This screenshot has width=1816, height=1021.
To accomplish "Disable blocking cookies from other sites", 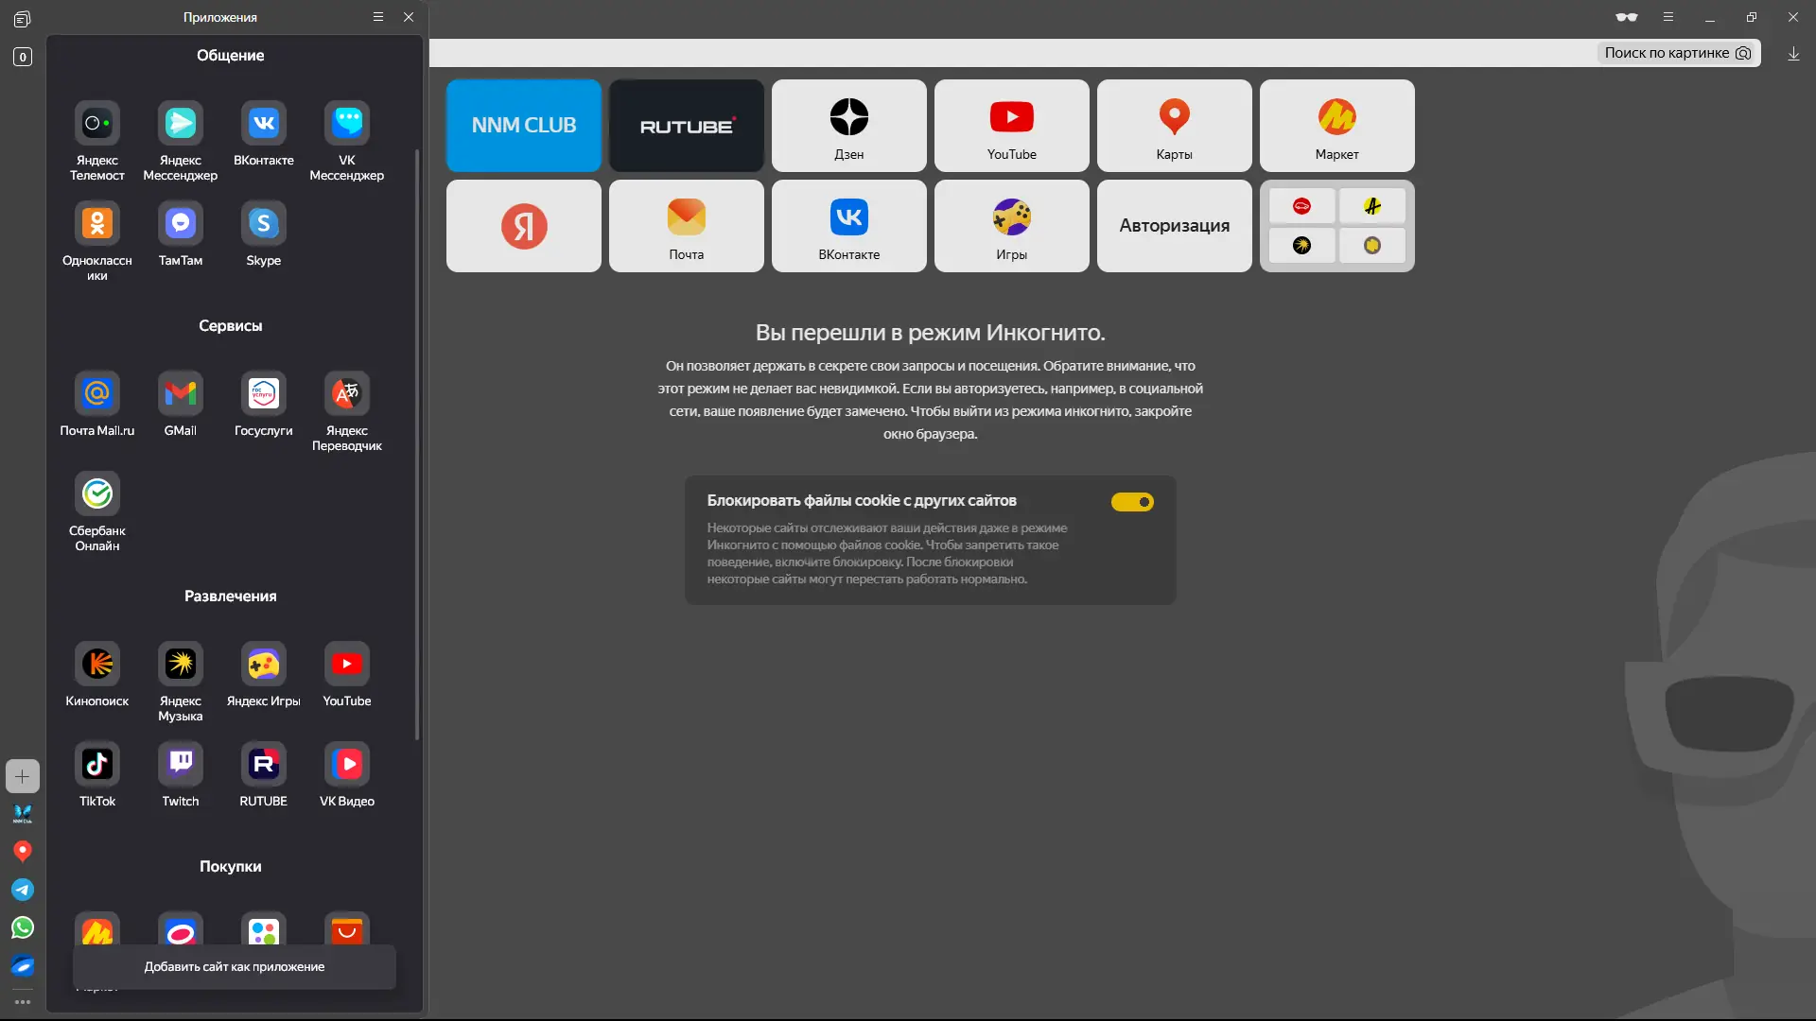I will tap(1132, 501).
